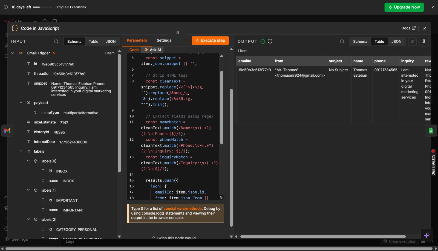438x251 pixels.
Task: Switch output view to JSON
Action: tap(396, 42)
